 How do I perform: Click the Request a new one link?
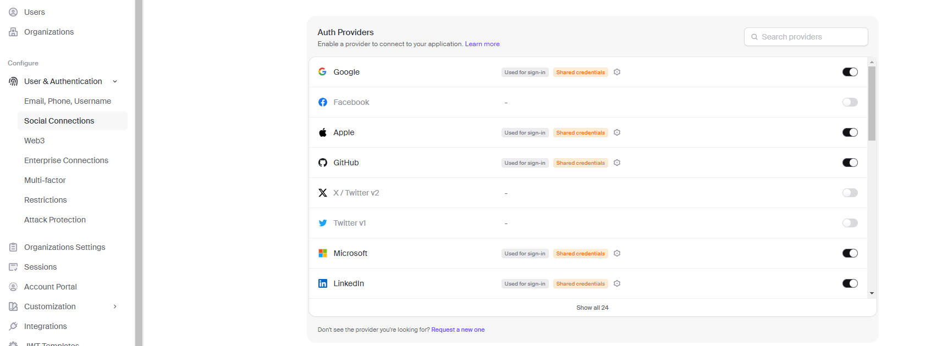(x=458, y=330)
